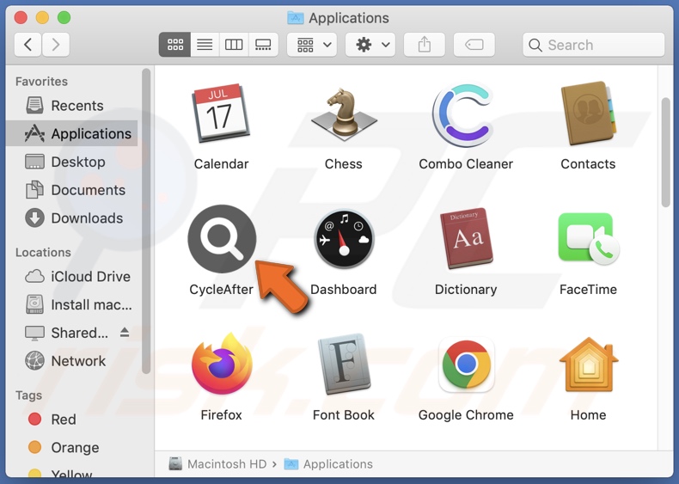
Task: Select the Home app icon
Action: (x=588, y=364)
